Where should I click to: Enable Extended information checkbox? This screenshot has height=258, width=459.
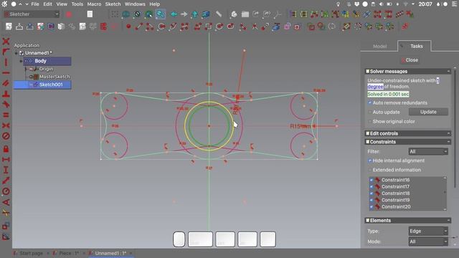[370, 170]
